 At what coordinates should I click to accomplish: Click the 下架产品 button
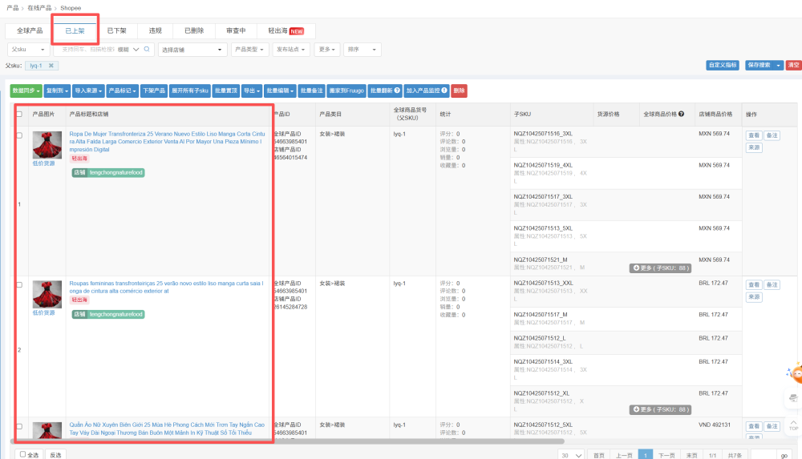[154, 91]
